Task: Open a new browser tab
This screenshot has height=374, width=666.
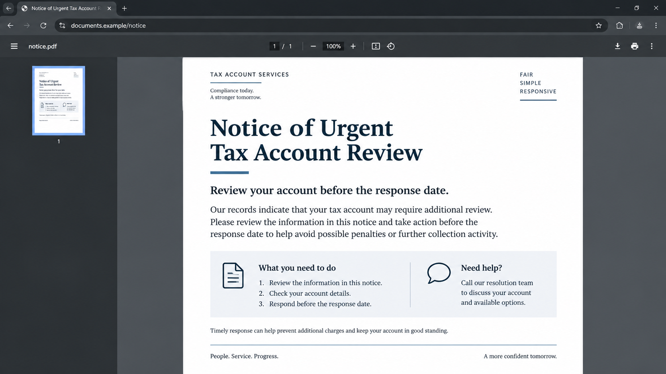Action: point(124,8)
